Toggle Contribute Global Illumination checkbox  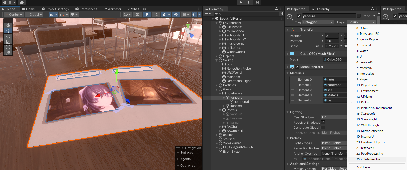click(323, 127)
